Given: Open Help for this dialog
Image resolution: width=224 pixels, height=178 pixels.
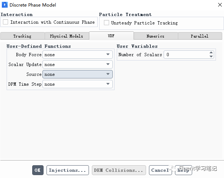Looking at the screenshot, I should pos(183,170).
